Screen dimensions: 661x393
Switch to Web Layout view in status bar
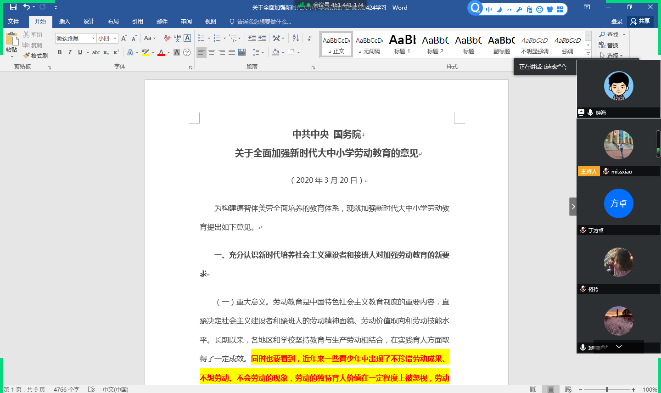click(568, 389)
